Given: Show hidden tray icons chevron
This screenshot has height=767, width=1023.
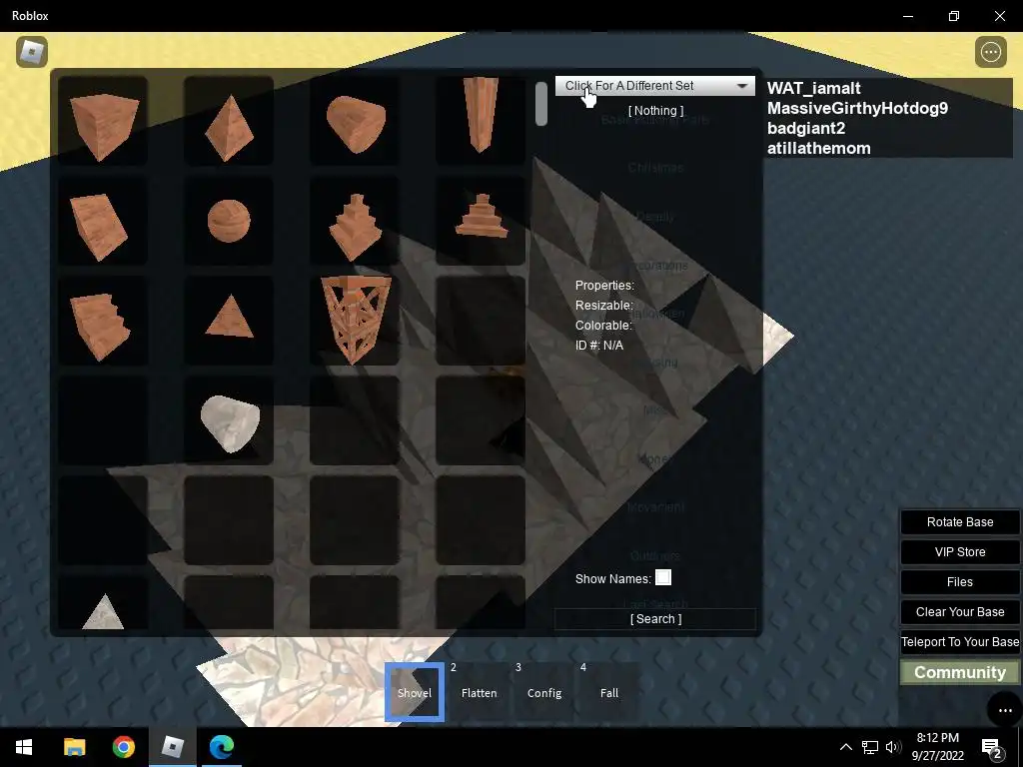Looking at the screenshot, I should click(845, 747).
